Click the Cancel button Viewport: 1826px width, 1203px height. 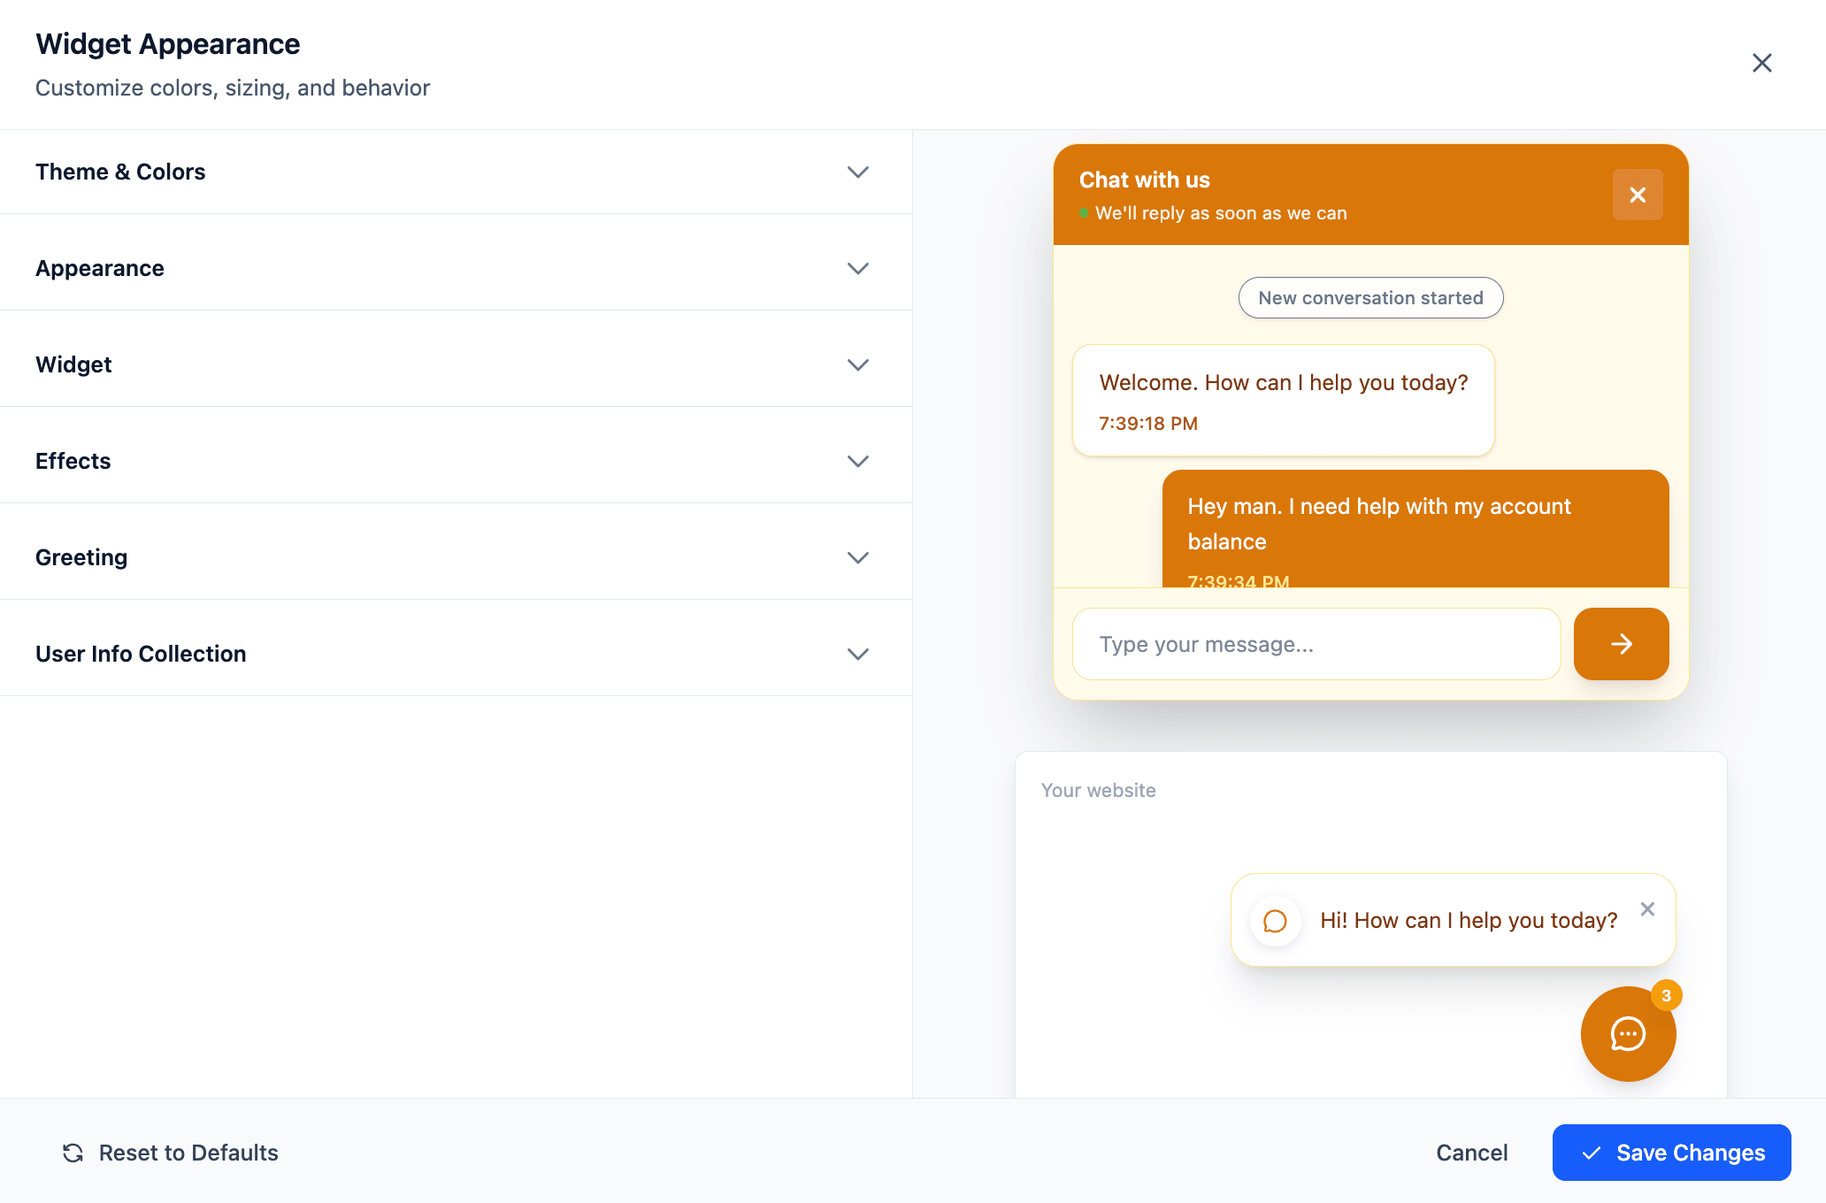point(1471,1153)
